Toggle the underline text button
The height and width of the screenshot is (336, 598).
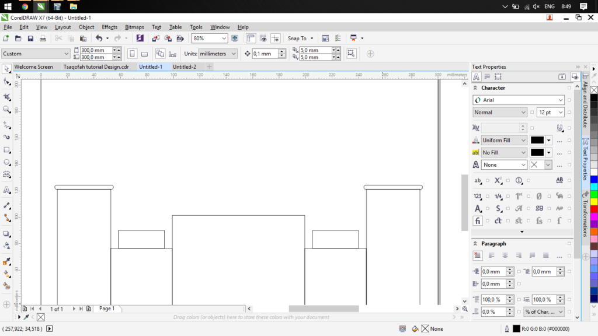(559, 128)
